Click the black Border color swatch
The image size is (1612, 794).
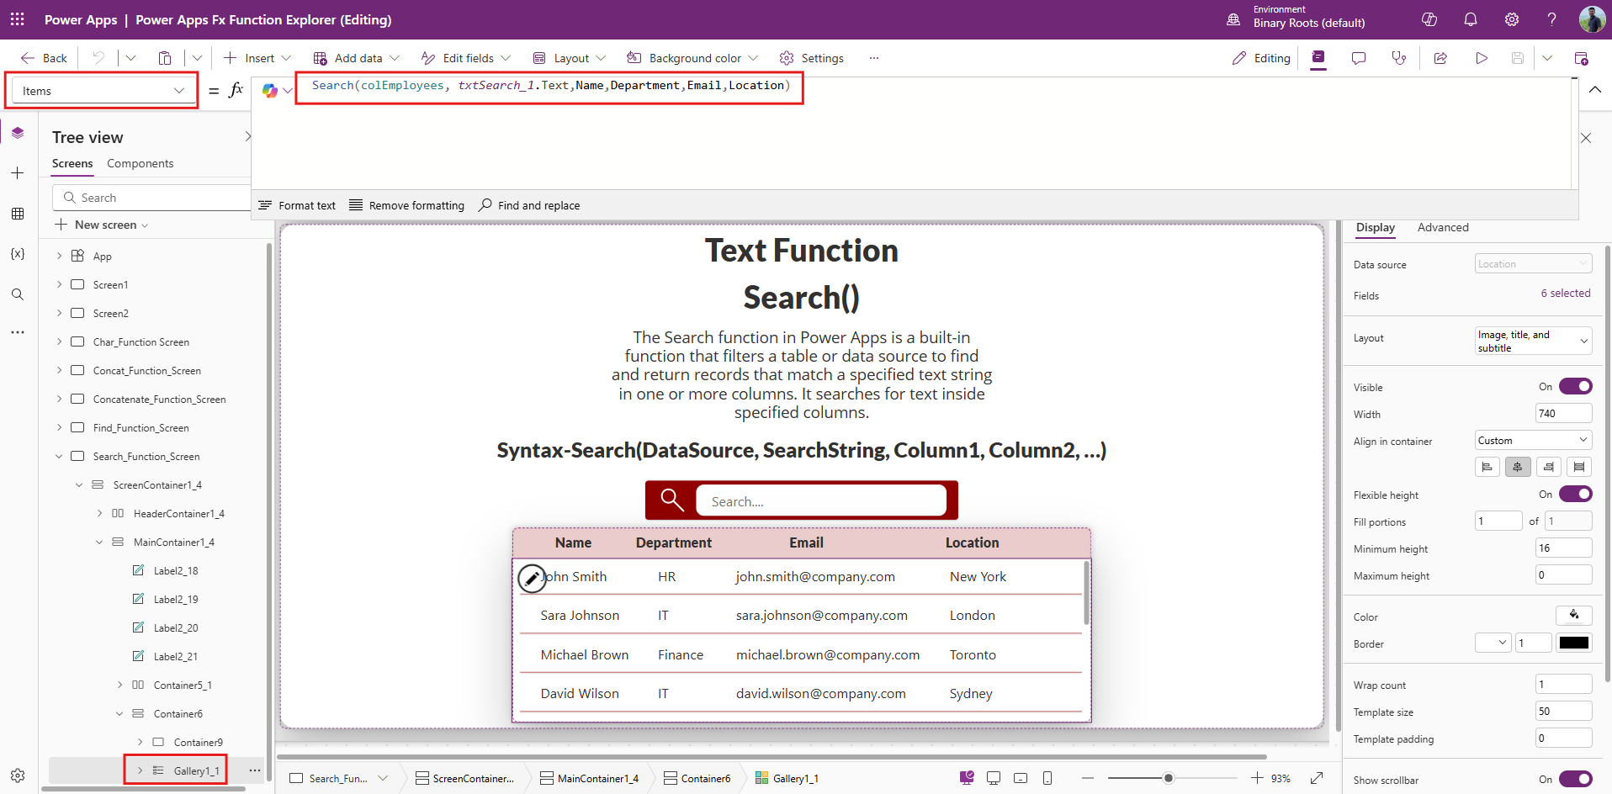pos(1573,643)
